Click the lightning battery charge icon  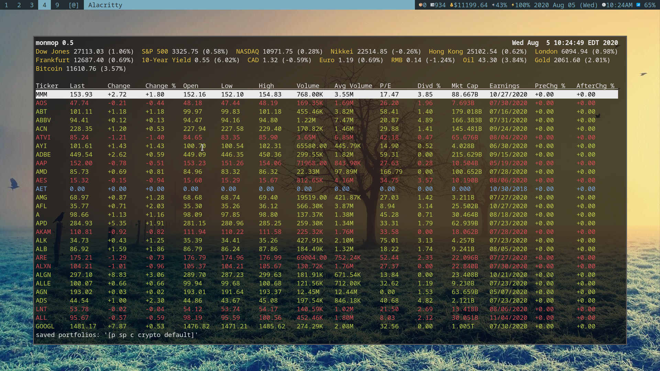(513, 5)
